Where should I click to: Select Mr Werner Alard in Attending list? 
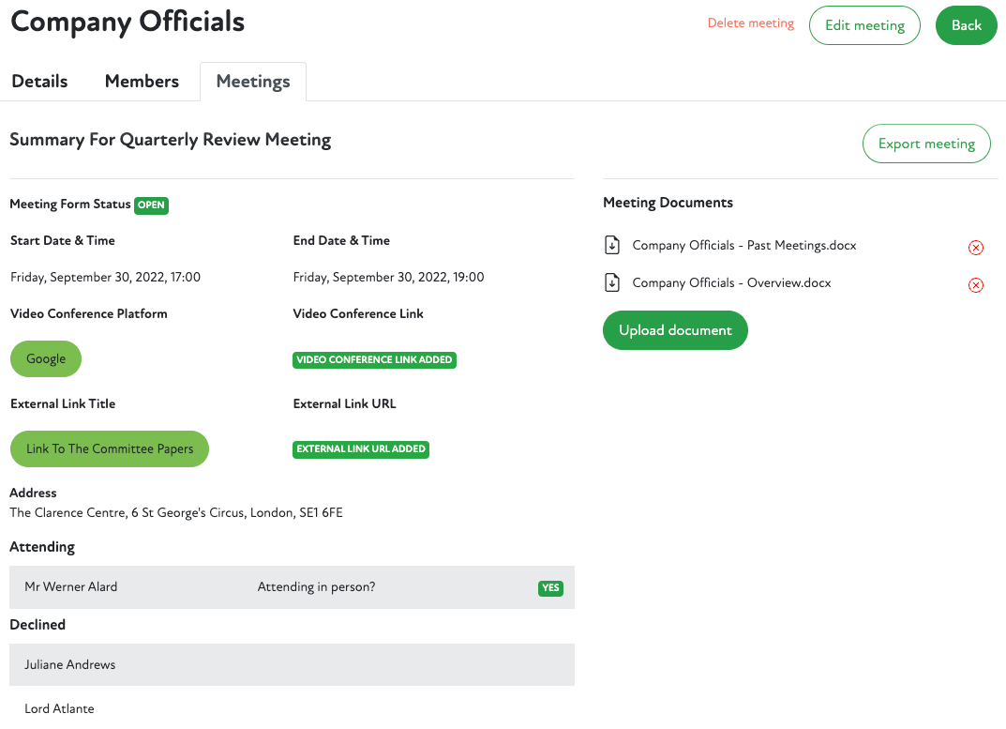pos(71,587)
